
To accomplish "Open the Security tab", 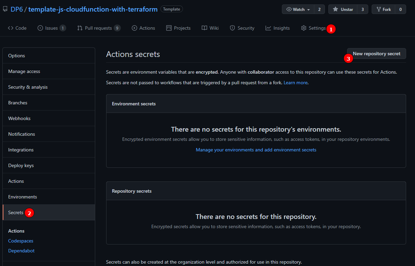I will point(242,28).
